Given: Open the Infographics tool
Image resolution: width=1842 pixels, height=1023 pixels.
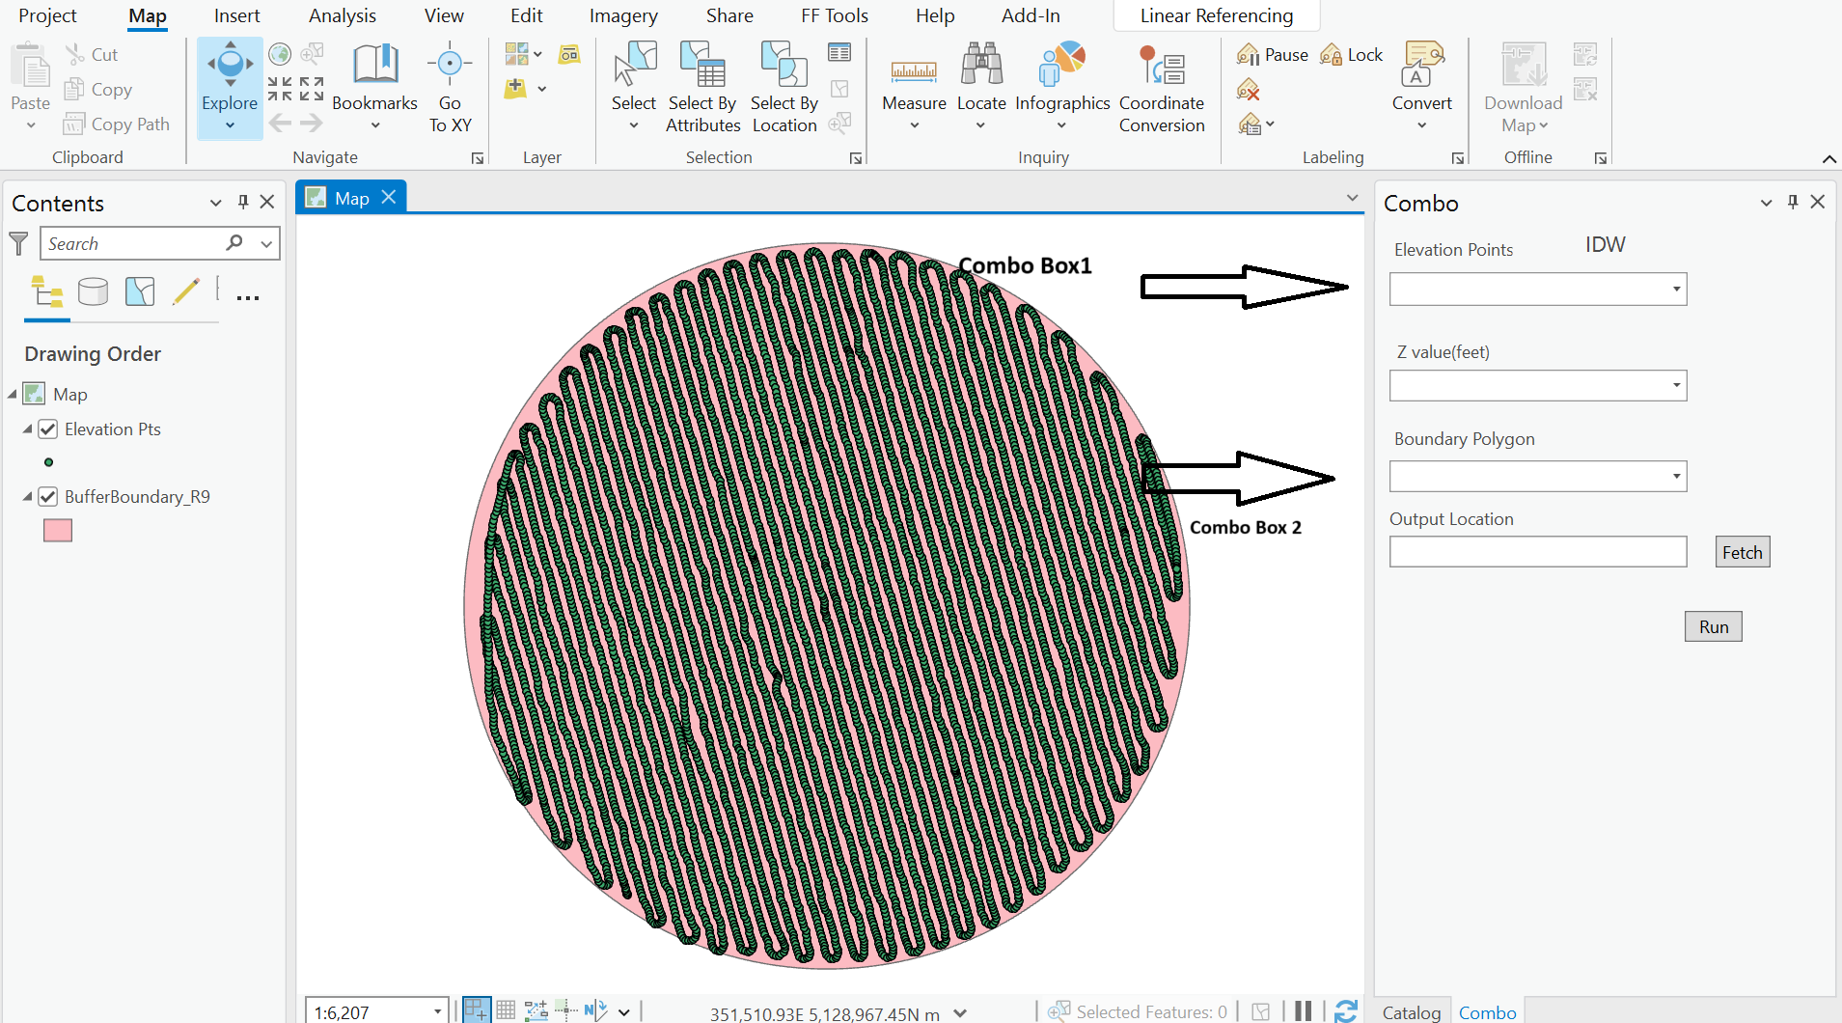Looking at the screenshot, I should click(1062, 87).
